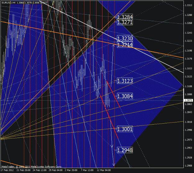Click the 1.3178 value on price scale
Image resolution: width=194 pixels, height=173 pixels.
[x=188, y=59]
